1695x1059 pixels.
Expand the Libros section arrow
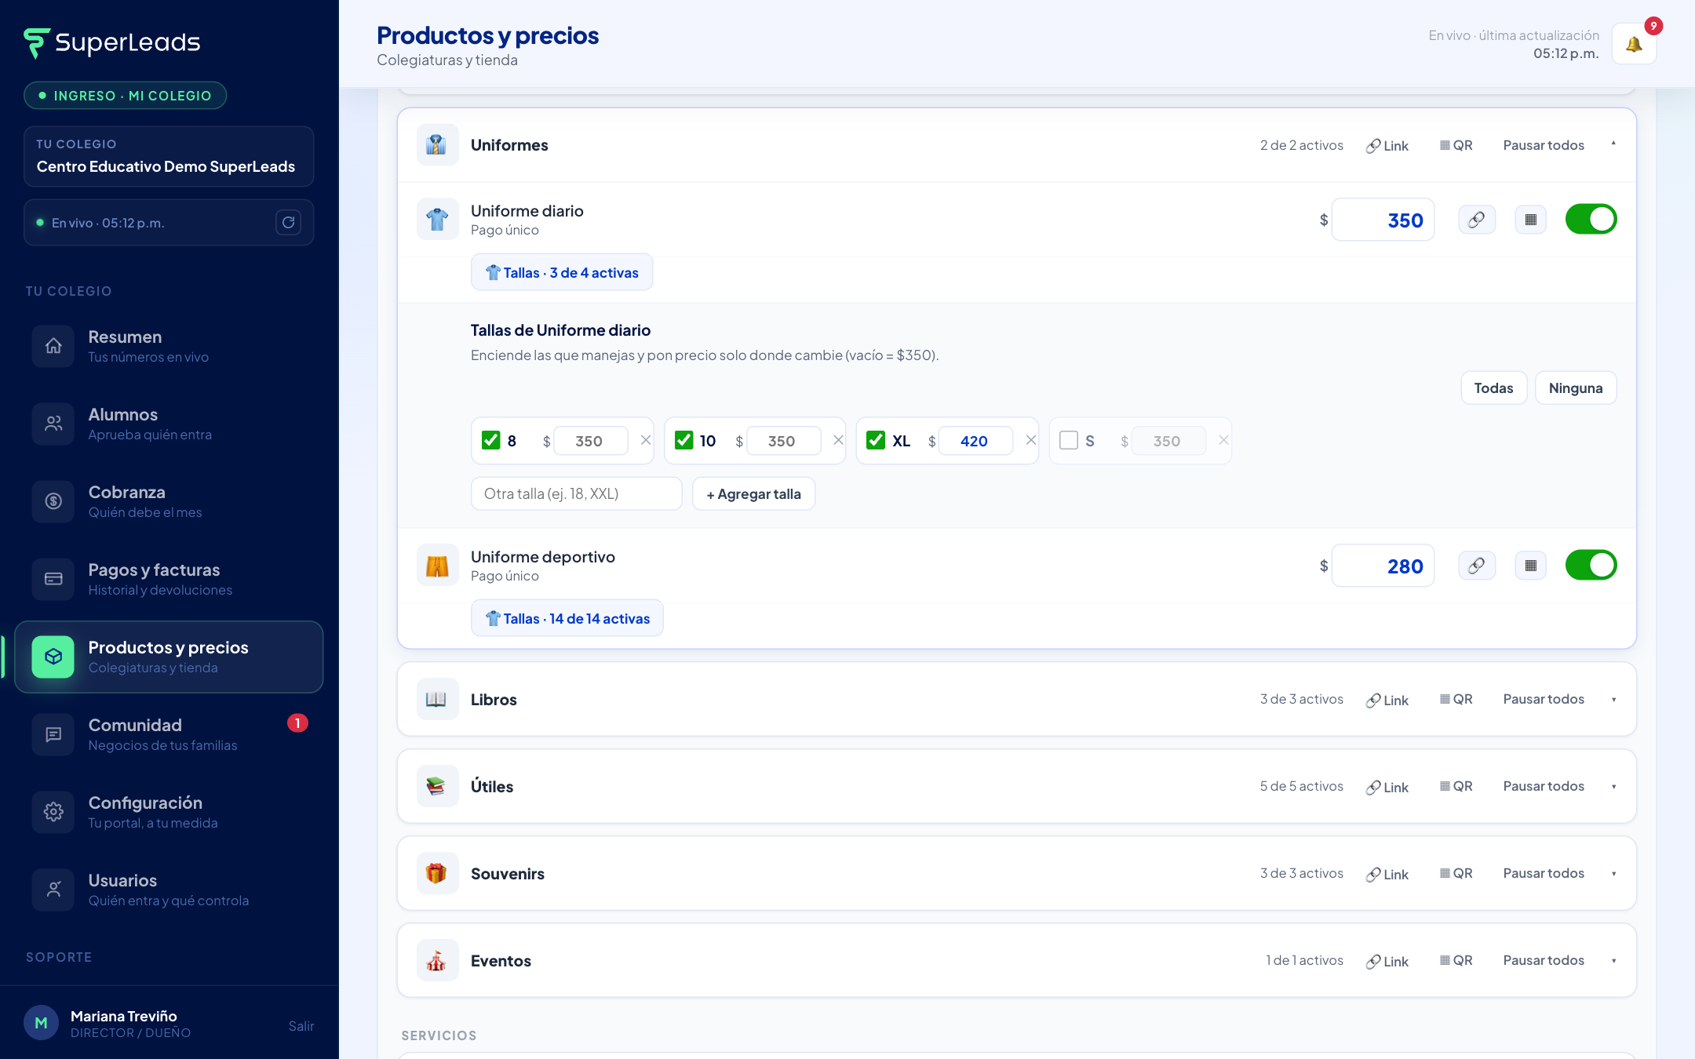1613,699
